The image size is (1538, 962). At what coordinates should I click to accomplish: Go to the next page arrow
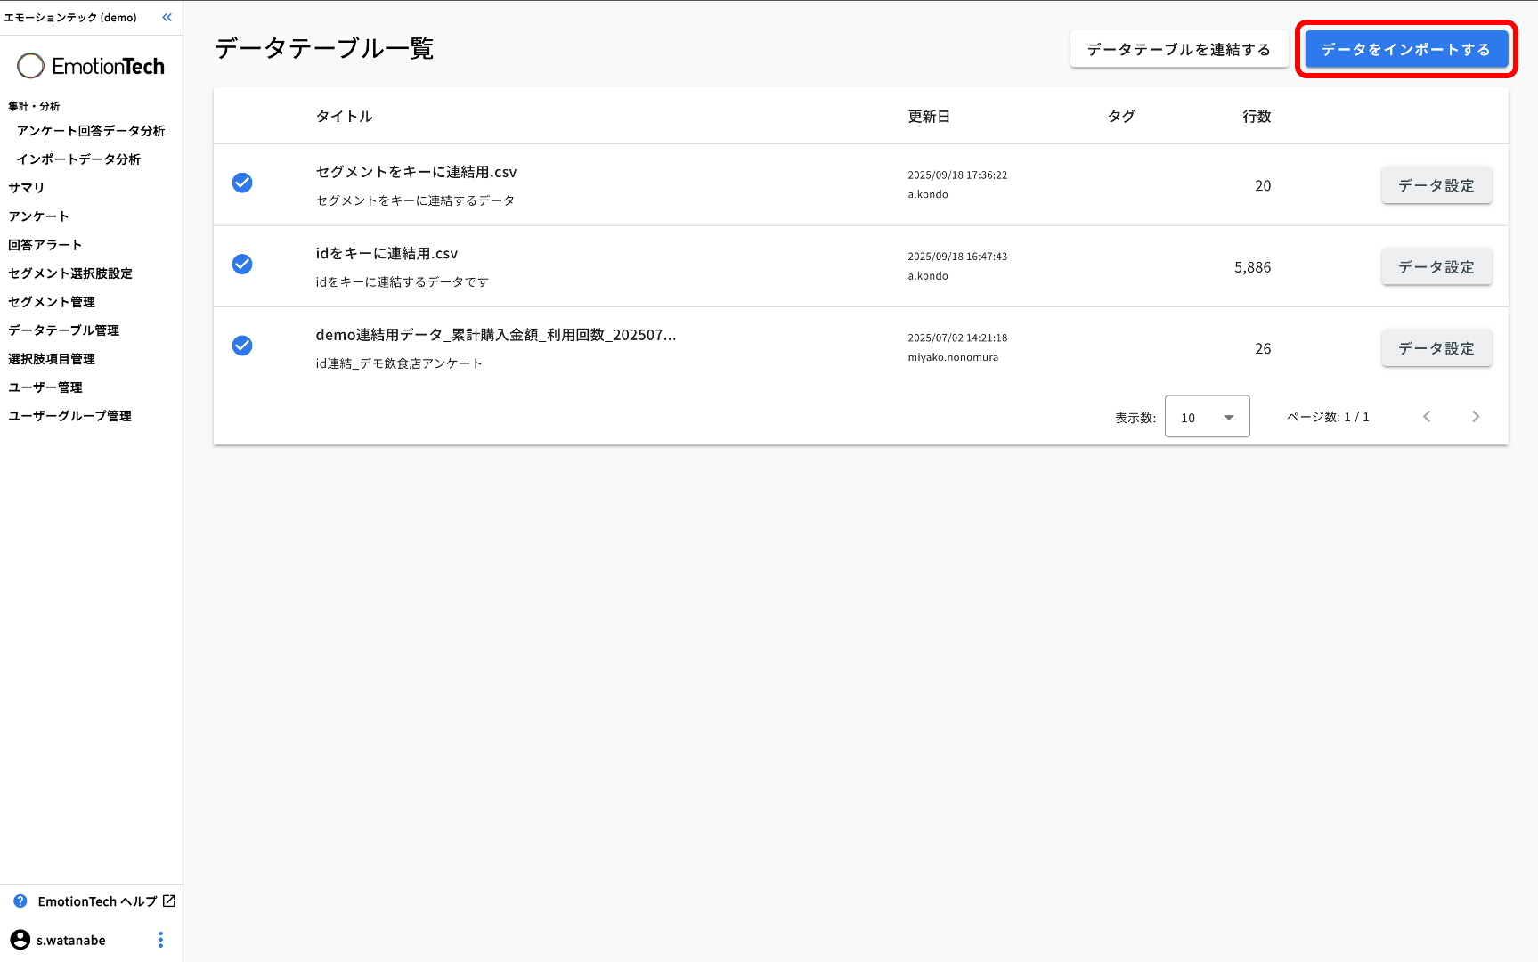(1475, 417)
